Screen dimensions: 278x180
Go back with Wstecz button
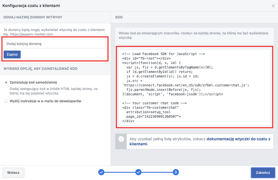[x=13, y=172]
